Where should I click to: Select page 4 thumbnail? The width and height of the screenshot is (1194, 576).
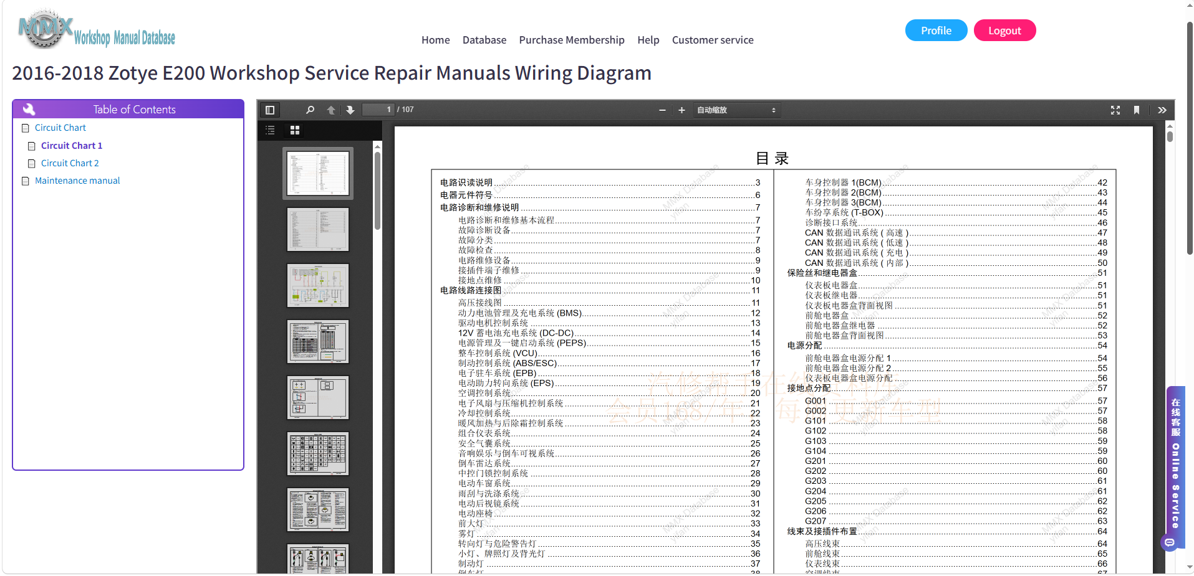coord(318,342)
